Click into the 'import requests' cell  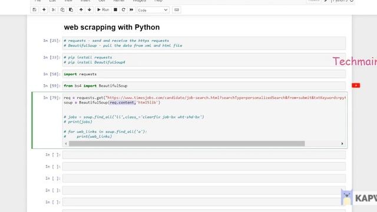204,74
